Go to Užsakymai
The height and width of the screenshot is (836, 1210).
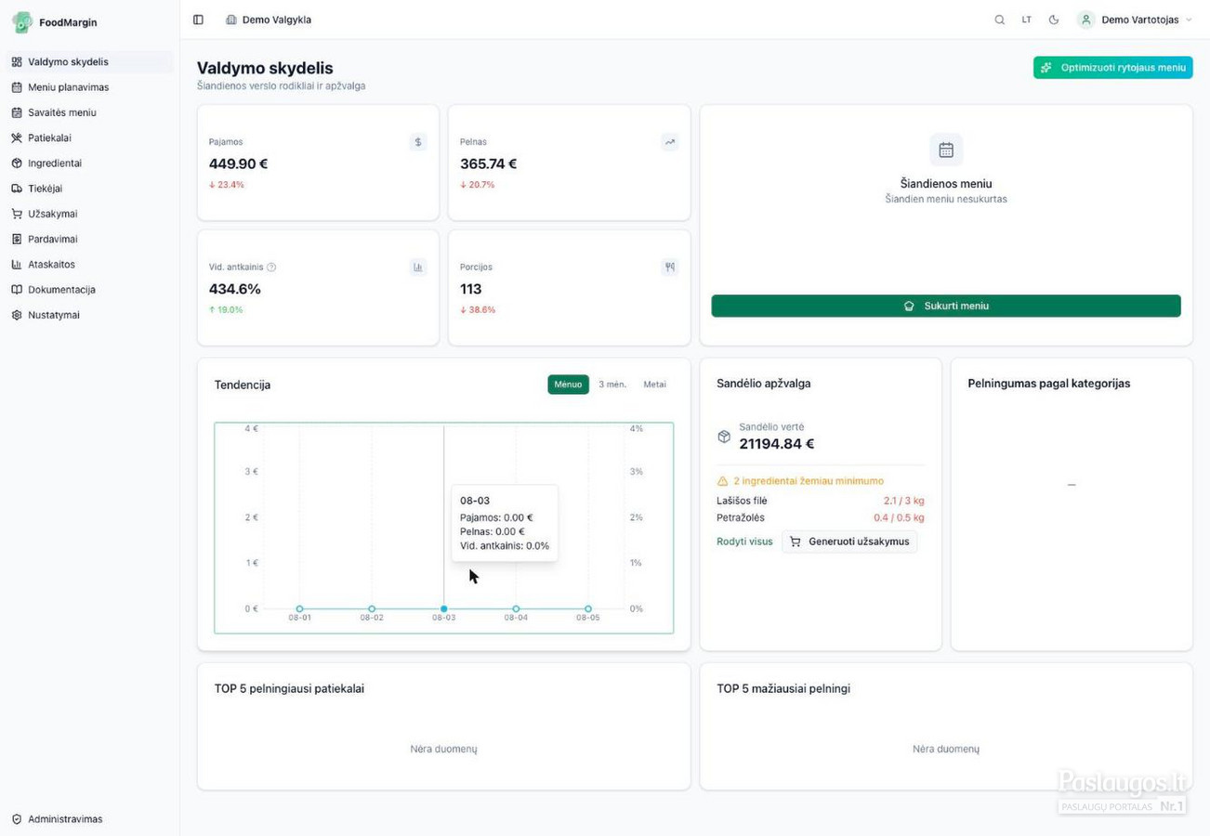(x=90, y=214)
